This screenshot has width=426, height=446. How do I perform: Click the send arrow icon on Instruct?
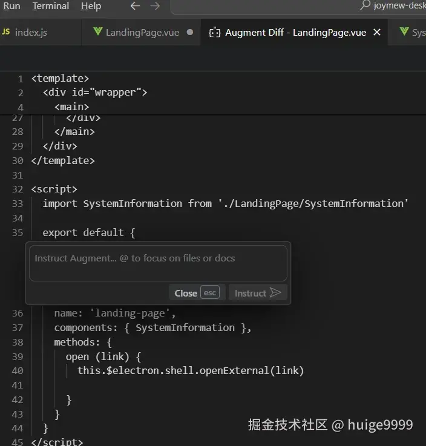[275, 292]
